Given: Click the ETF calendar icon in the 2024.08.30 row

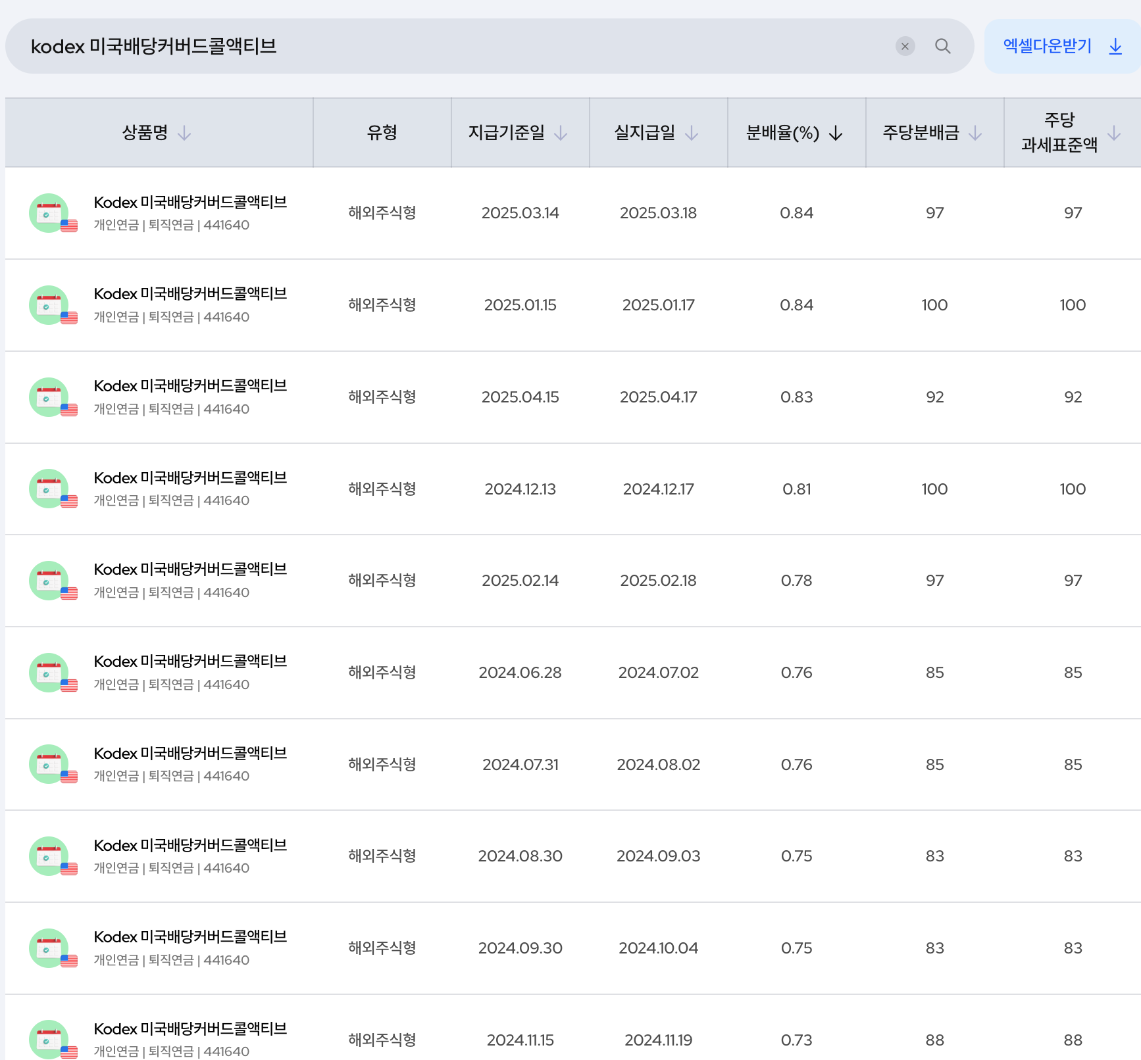Looking at the screenshot, I should [x=53, y=856].
